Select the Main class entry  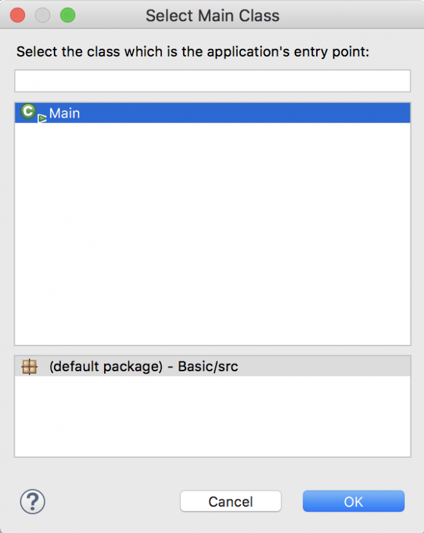pos(64,114)
